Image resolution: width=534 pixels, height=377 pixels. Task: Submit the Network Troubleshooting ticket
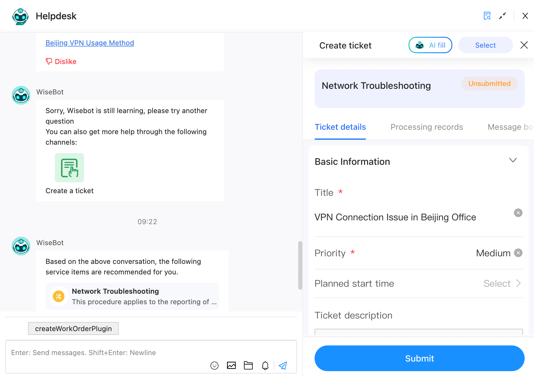coord(419,358)
